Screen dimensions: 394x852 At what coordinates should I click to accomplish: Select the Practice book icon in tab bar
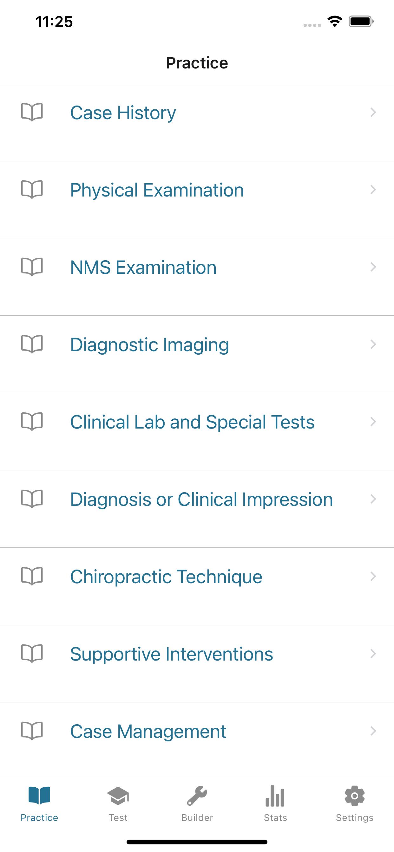[x=39, y=796]
